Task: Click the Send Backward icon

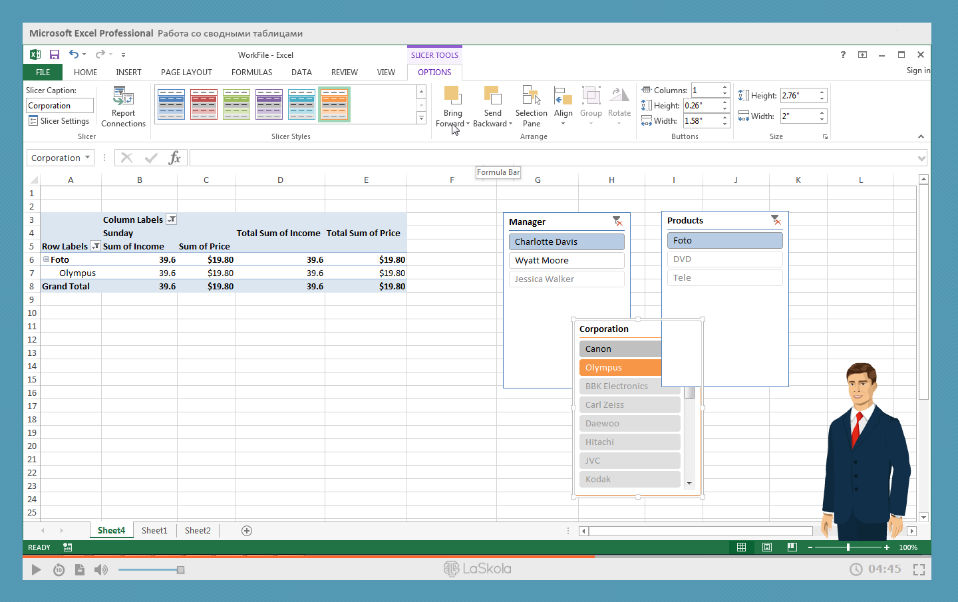Action: (x=492, y=96)
